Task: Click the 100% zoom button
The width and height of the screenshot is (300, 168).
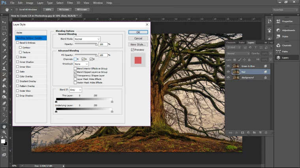Action: [x=48, y=9]
